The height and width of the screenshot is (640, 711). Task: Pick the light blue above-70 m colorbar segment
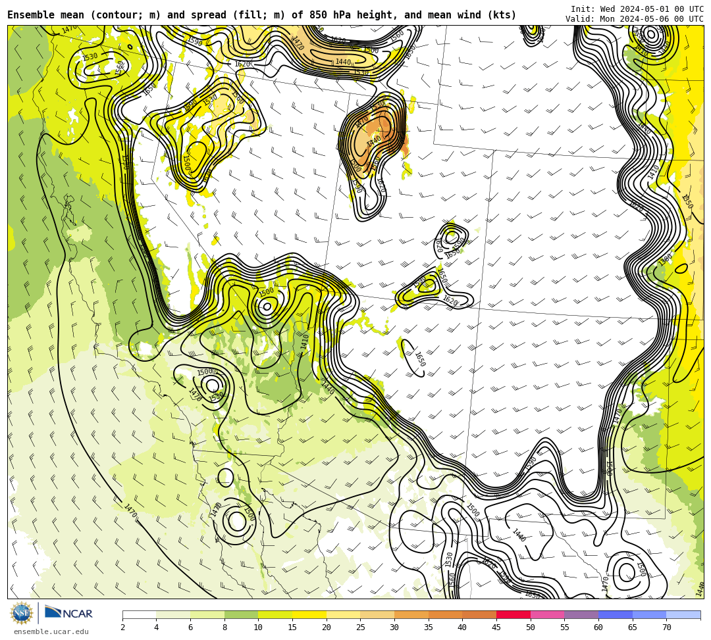tap(683, 614)
